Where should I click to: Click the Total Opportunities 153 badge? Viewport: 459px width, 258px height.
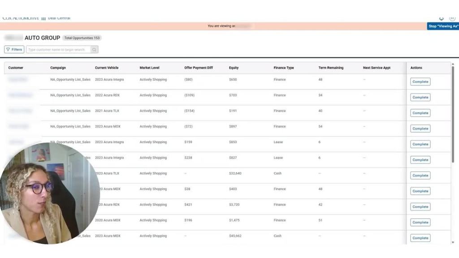coord(82,38)
